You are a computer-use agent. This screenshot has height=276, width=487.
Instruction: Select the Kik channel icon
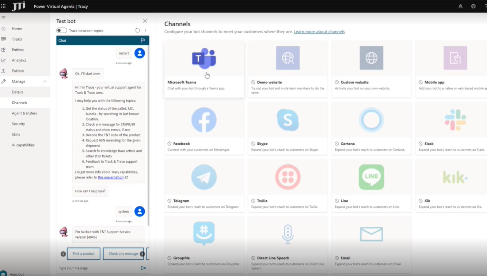[455, 177]
